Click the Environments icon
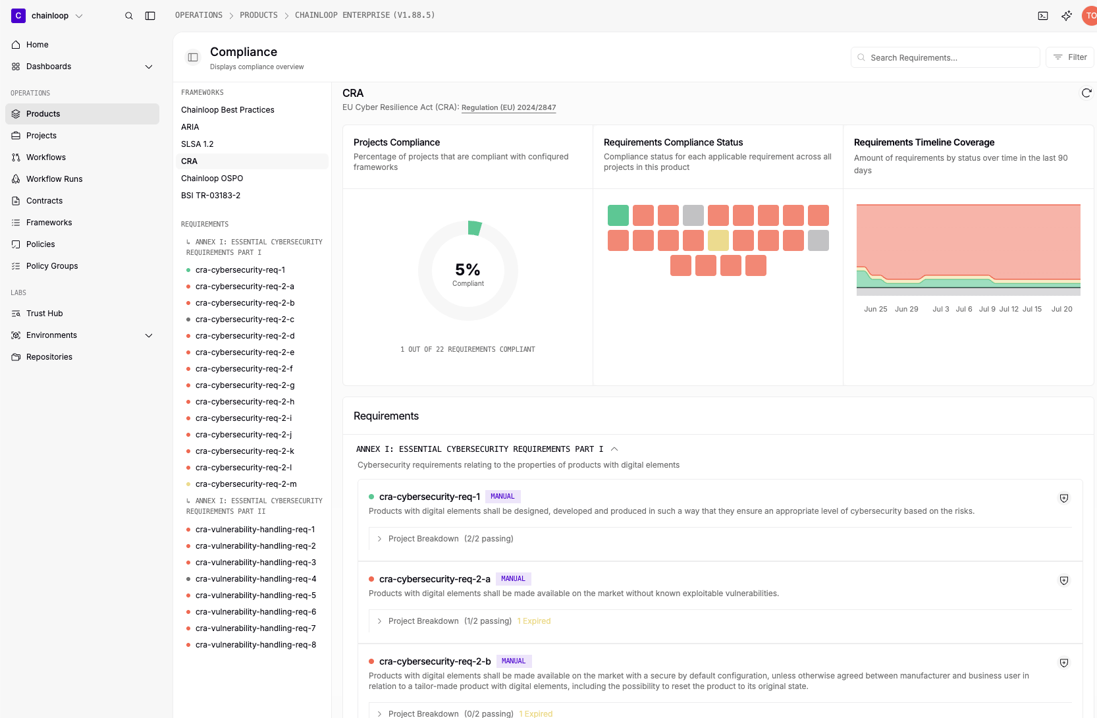1097x718 pixels. (x=16, y=335)
